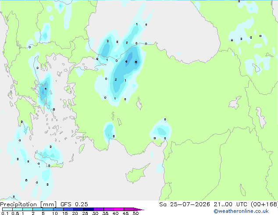This screenshot has width=278, height=215.
Task: Click the "21..00 UTC" time label
Action: 230,204
